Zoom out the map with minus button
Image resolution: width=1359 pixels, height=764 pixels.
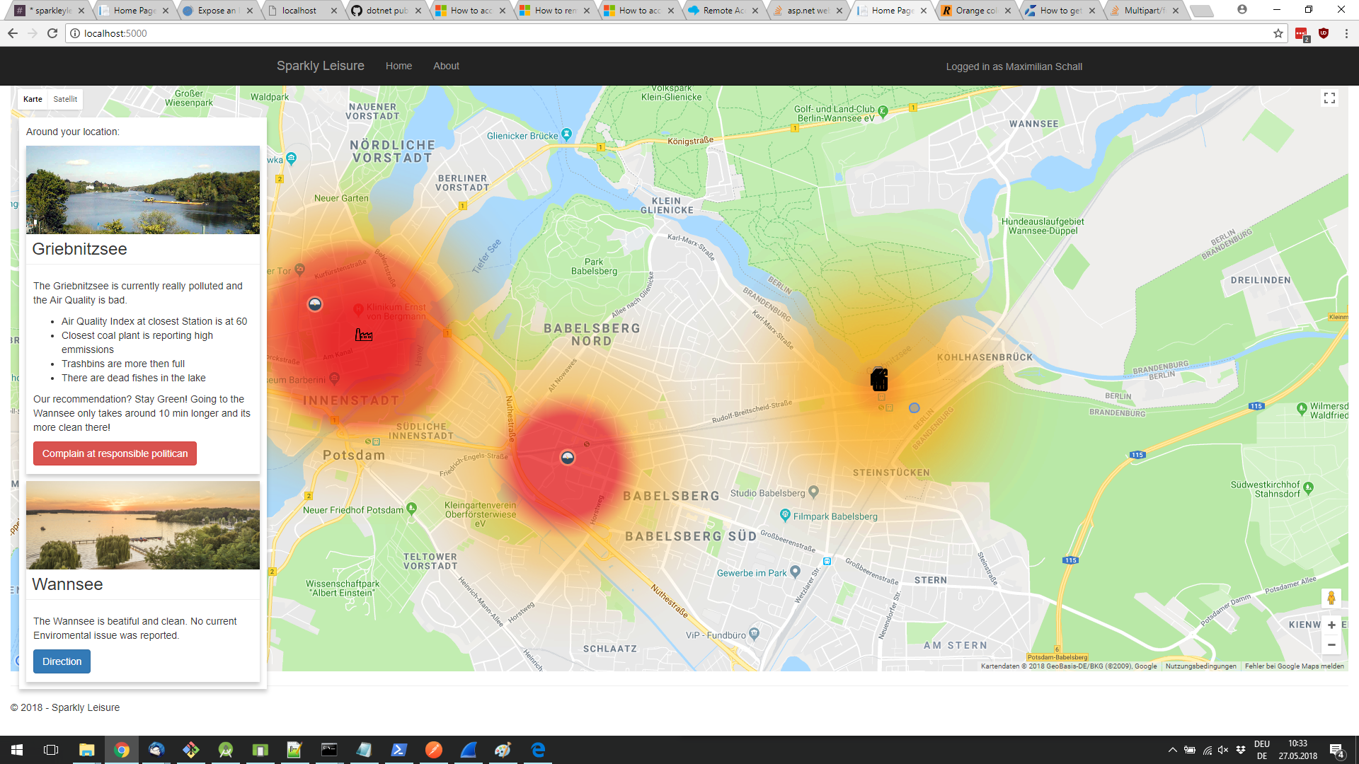1331,644
